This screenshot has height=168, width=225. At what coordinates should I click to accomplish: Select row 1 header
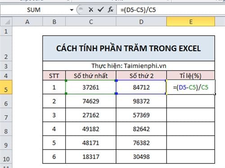pyautogui.click(x=6, y=31)
